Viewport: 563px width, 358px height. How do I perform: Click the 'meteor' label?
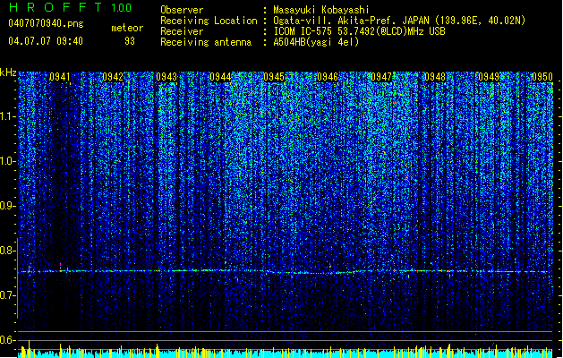[127, 28]
